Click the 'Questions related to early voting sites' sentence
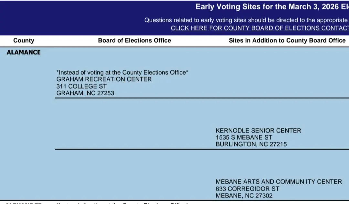The width and height of the screenshot is (349, 204). [246, 20]
